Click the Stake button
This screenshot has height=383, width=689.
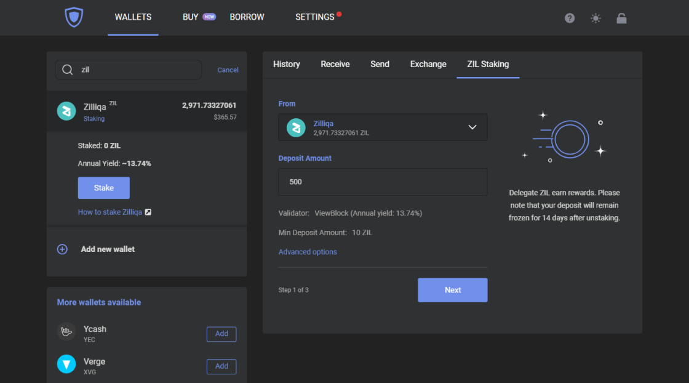[104, 188]
